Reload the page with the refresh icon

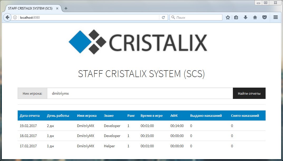(x=163, y=17)
